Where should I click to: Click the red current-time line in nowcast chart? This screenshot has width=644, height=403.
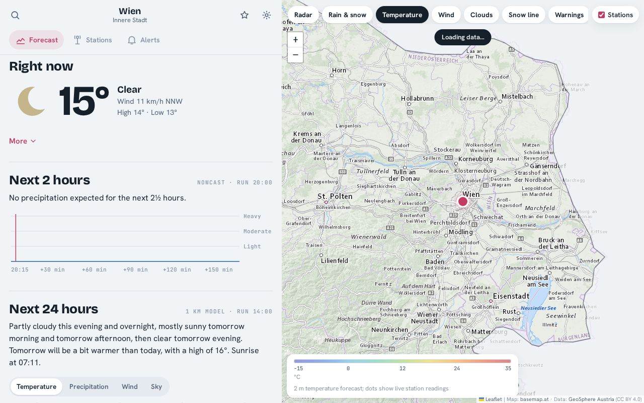point(16,238)
